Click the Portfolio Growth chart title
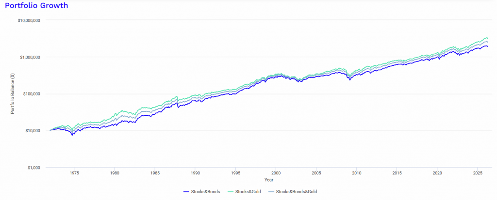 pos(36,6)
